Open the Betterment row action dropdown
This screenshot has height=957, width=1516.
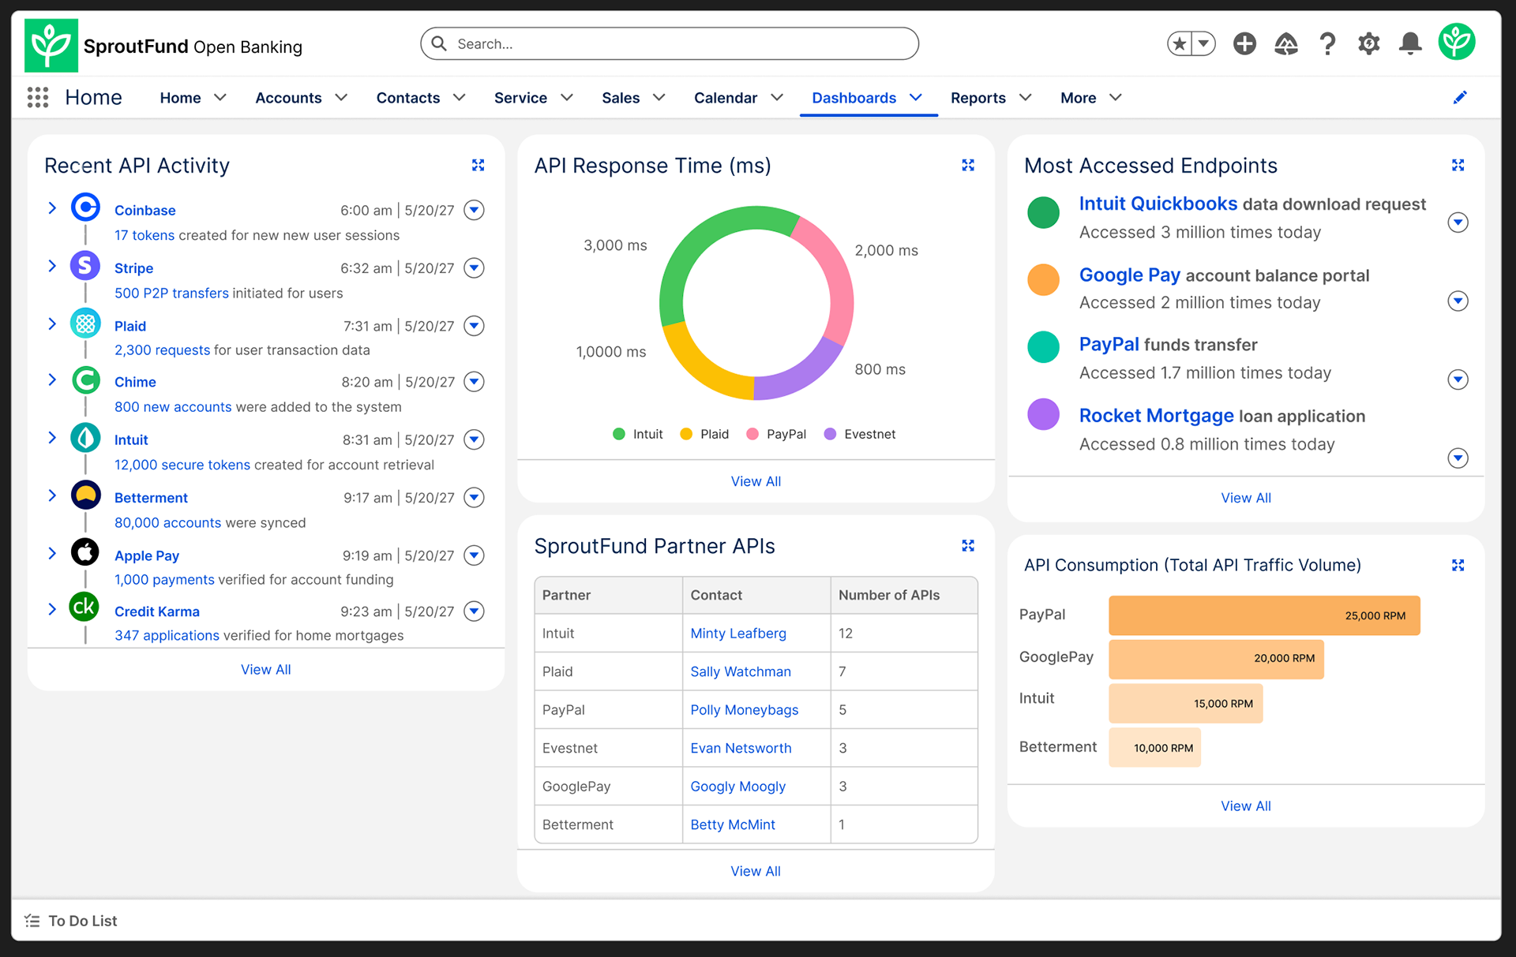pos(474,497)
